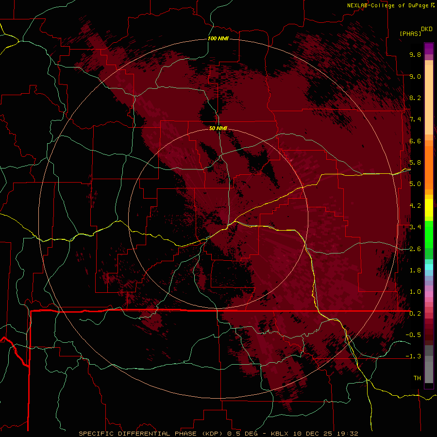Click the DKD label above the color scale
The width and height of the screenshot is (437, 437).
[x=427, y=29]
